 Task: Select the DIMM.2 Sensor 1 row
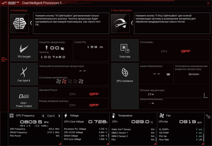point(133,133)
